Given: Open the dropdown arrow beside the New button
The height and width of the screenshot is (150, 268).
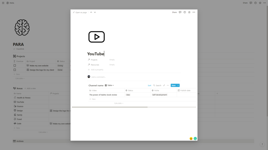Looking at the screenshot, I should click(178, 85).
